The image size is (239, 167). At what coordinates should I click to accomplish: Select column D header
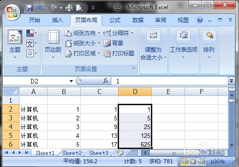[135, 92]
